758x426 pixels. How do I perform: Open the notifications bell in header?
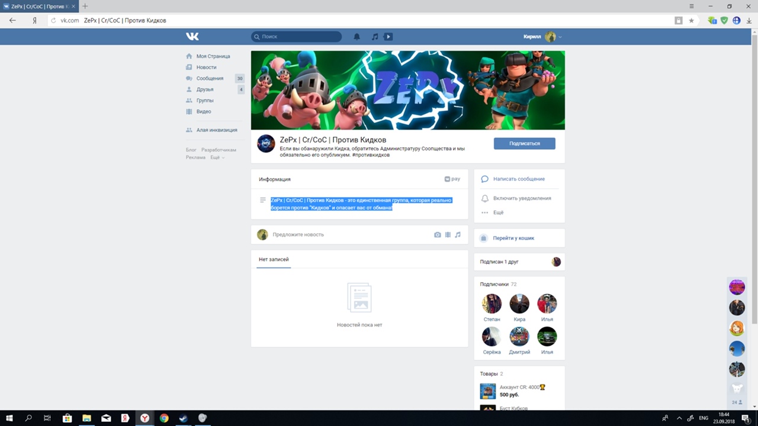(x=357, y=37)
